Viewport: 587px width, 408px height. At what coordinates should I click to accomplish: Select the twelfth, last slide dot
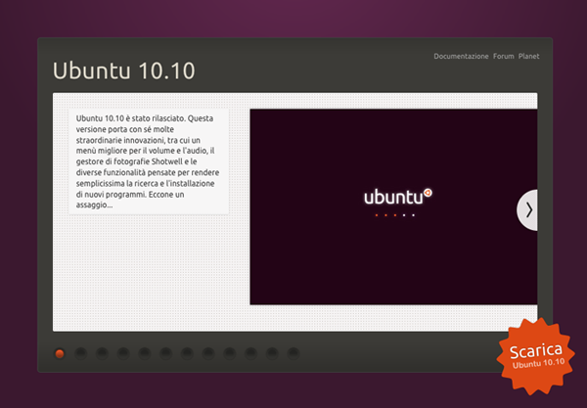(293, 353)
